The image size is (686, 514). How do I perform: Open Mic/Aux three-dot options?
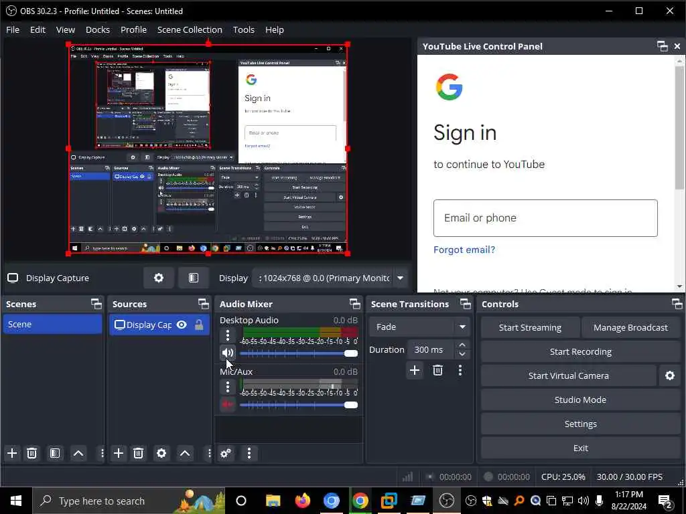tap(228, 387)
